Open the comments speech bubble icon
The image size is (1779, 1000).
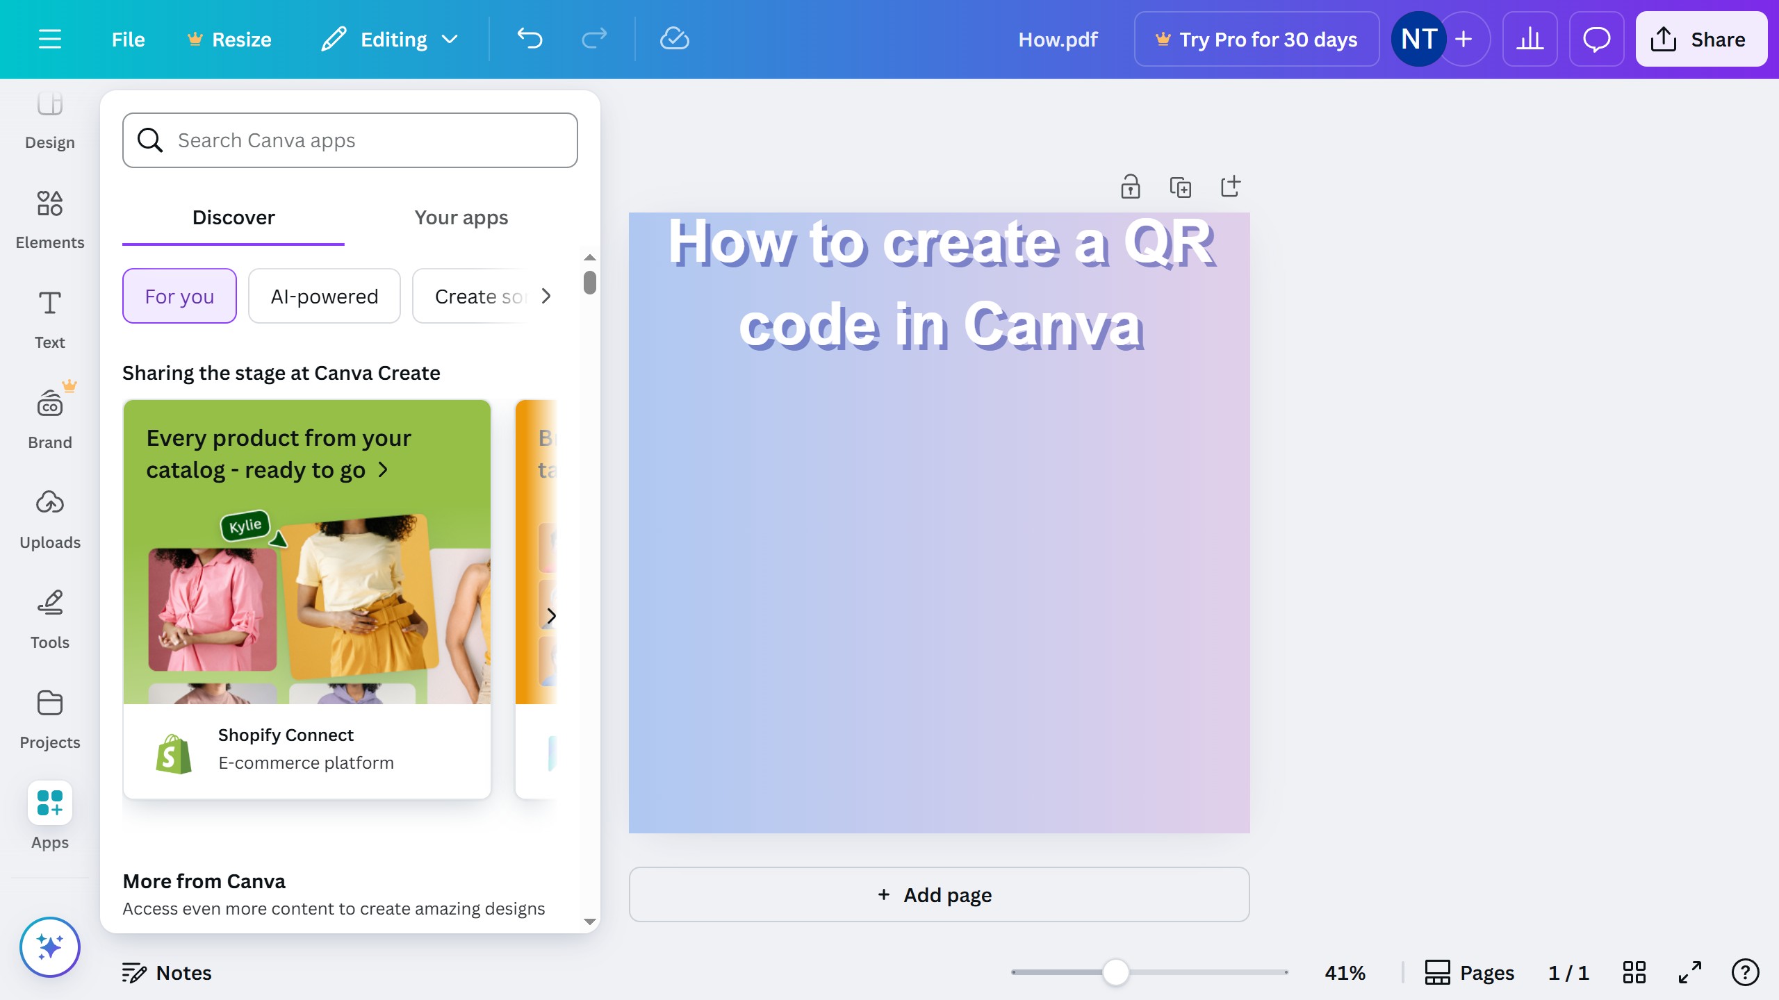(1596, 39)
